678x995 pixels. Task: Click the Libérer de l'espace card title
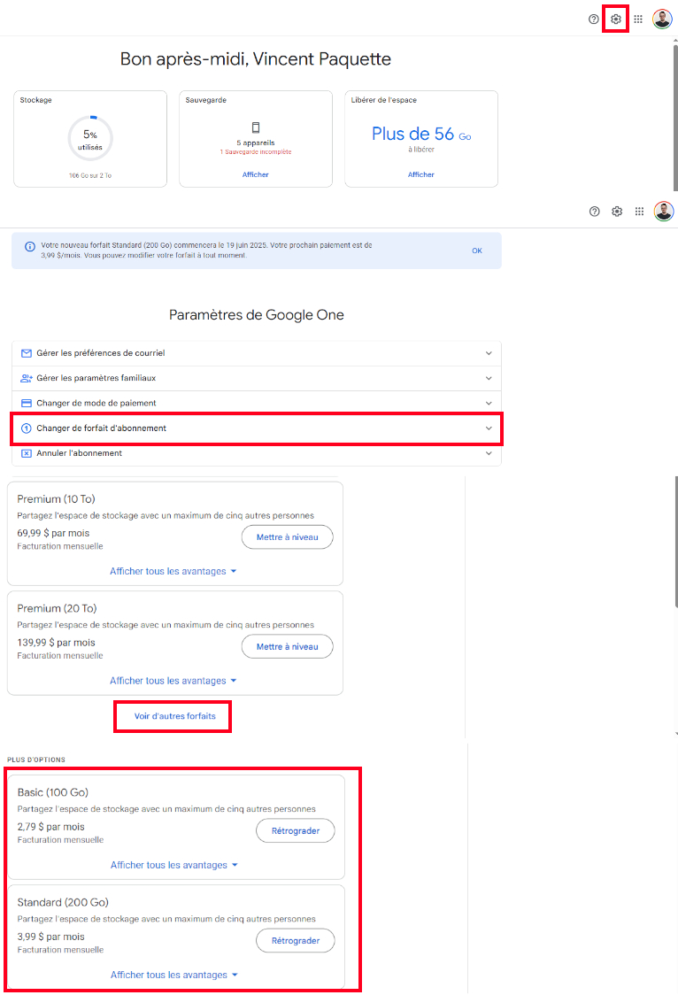point(384,100)
